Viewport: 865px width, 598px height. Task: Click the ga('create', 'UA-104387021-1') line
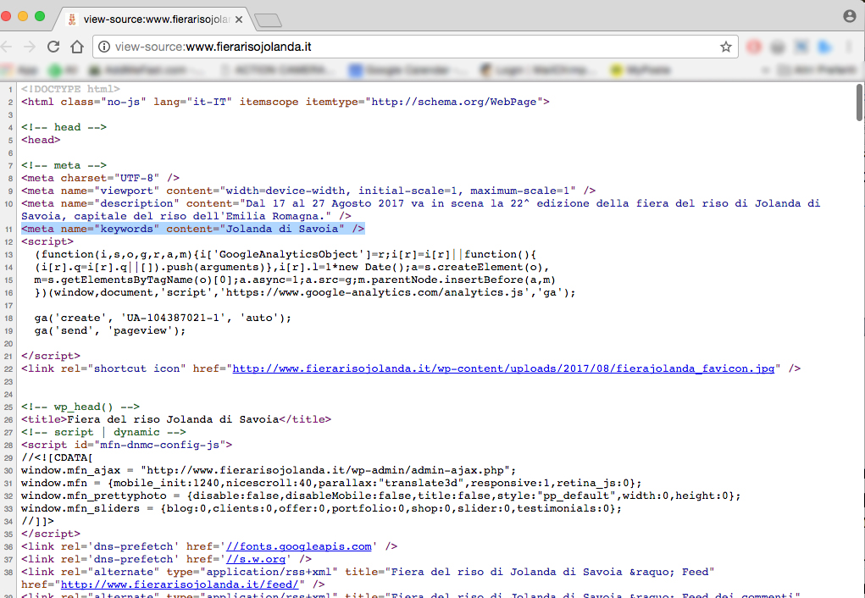pos(163,317)
